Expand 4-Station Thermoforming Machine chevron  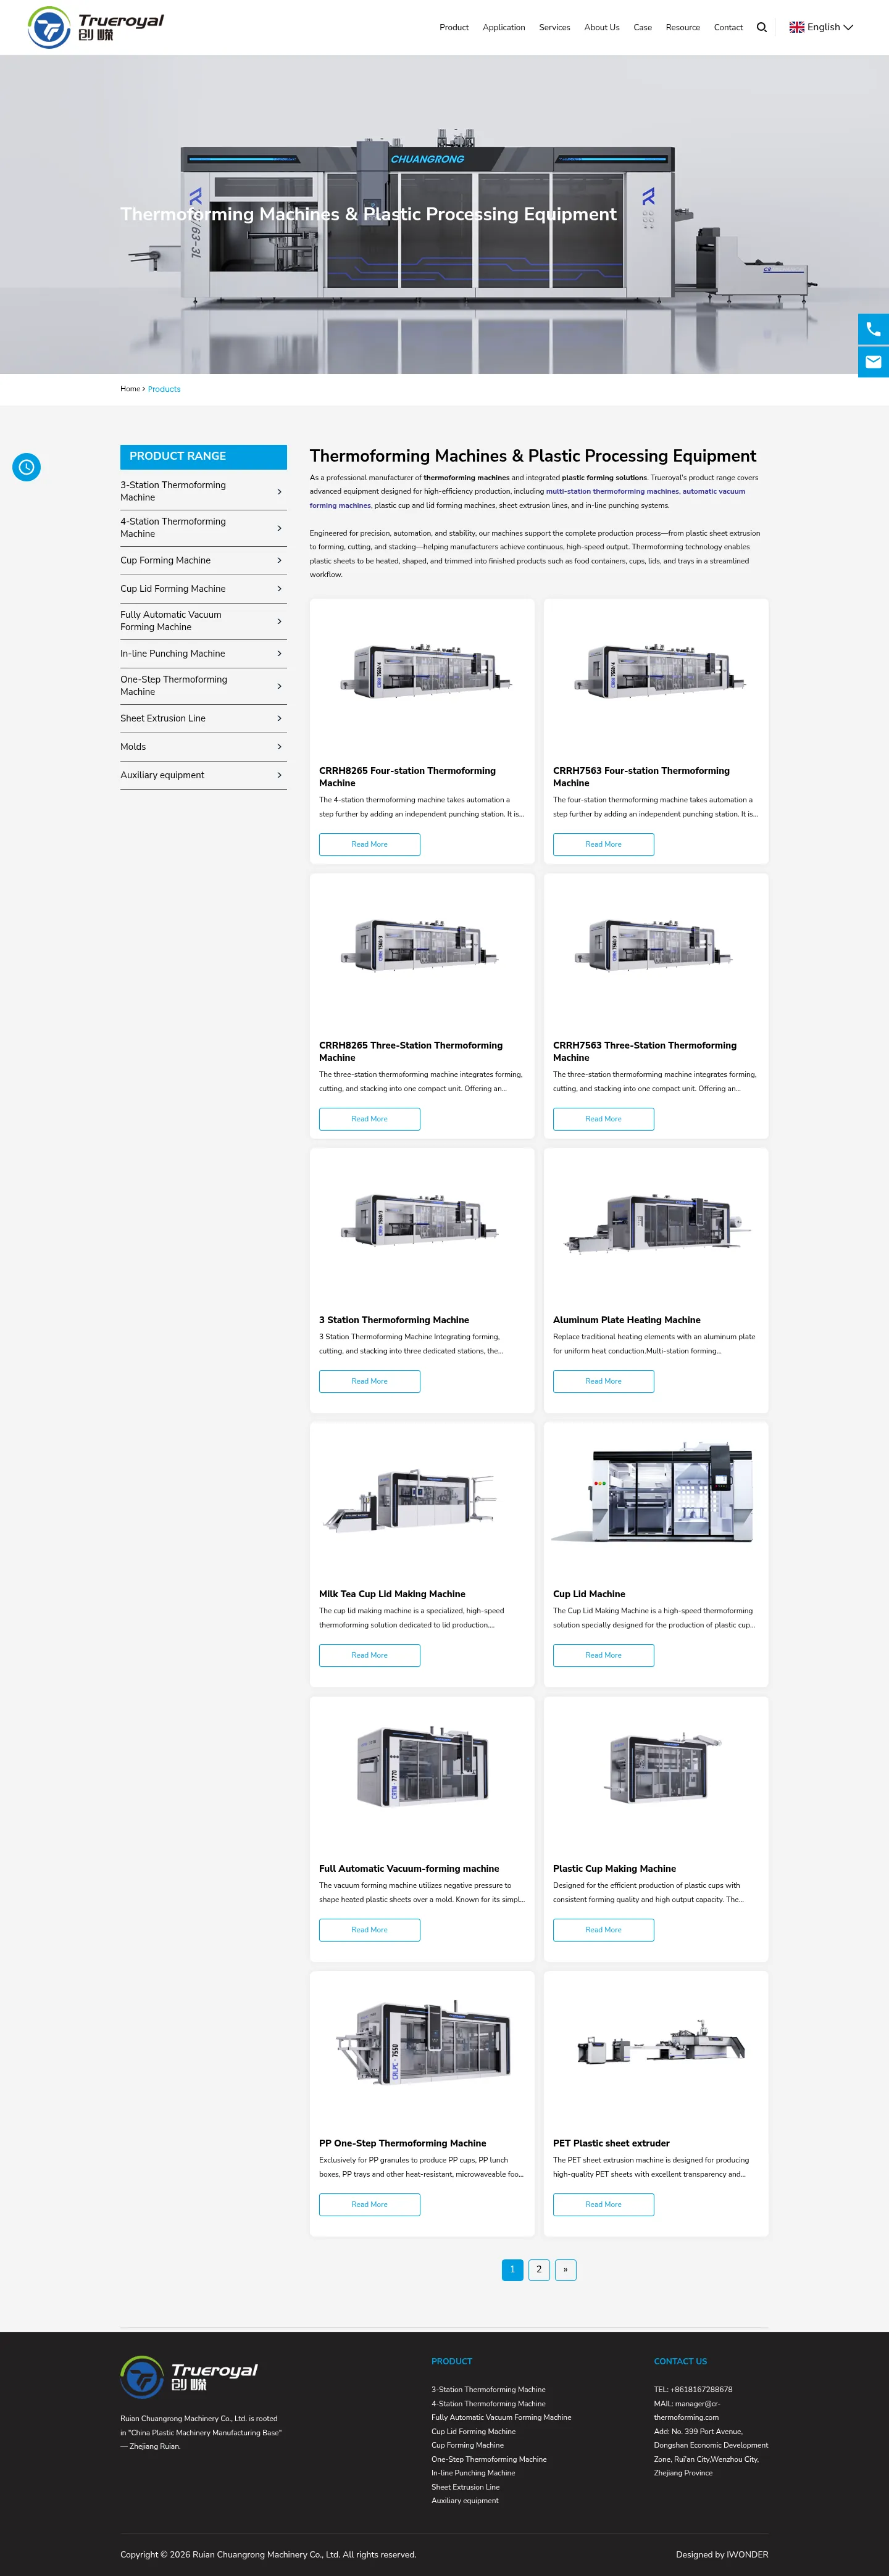point(279,528)
